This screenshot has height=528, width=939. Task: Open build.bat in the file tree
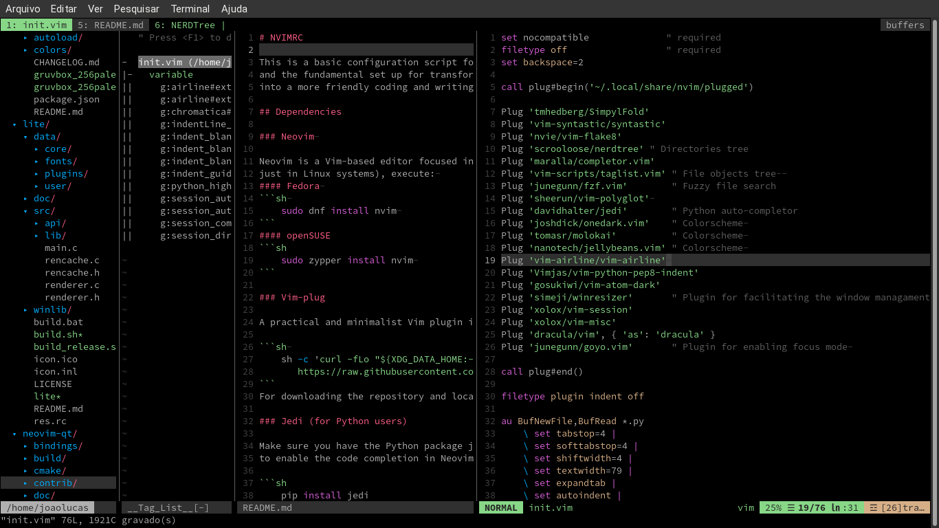pyautogui.click(x=58, y=322)
